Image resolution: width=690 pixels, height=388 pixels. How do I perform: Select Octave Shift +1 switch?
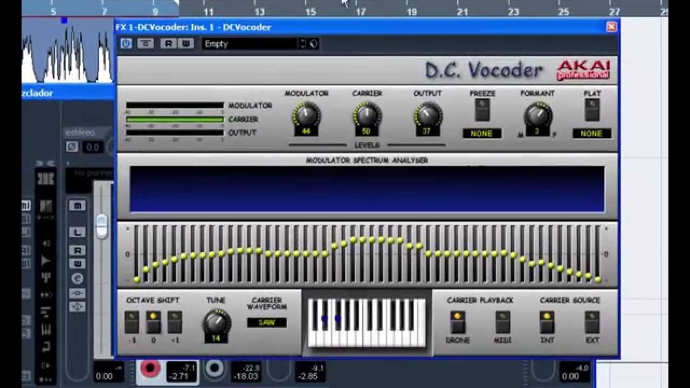tap(175, 322)
